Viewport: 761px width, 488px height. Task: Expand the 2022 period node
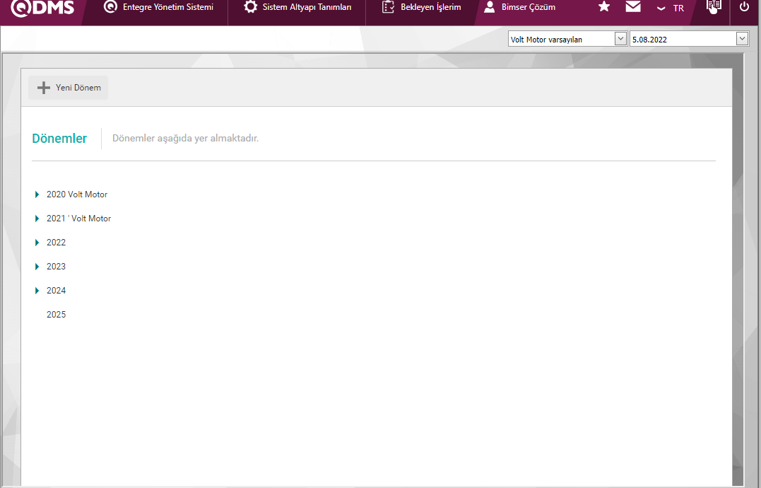pyautogui.click(x=37, y=243)
